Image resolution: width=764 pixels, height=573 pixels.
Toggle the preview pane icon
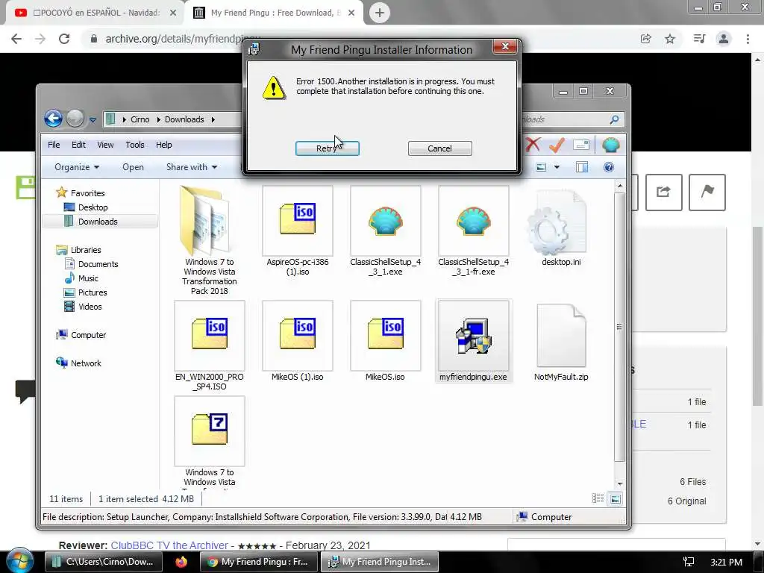tap(582, 167)
